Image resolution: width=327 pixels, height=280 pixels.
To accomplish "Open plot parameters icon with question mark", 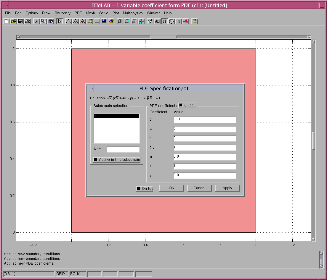I will (x=111, y=22).
